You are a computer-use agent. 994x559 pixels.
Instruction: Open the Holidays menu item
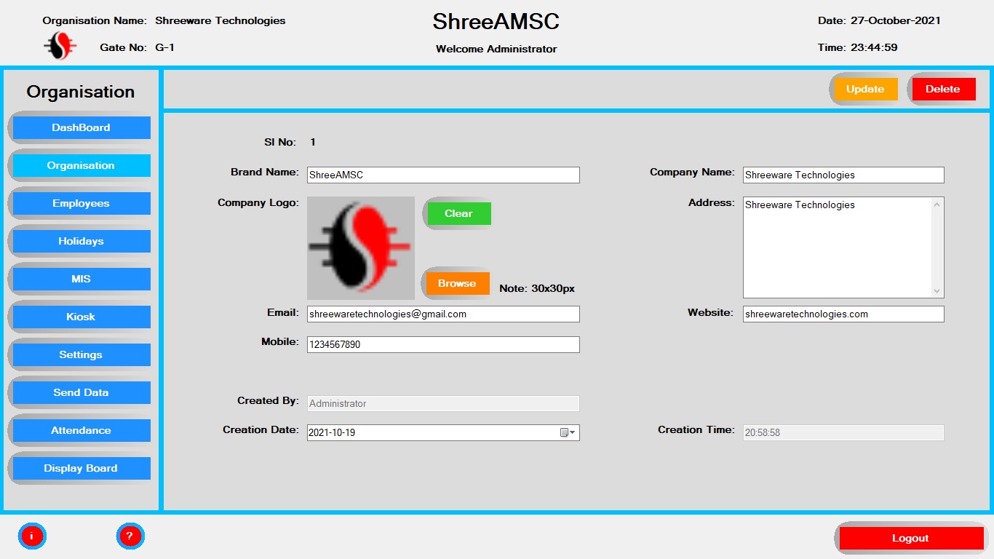[x=81, y=241]
